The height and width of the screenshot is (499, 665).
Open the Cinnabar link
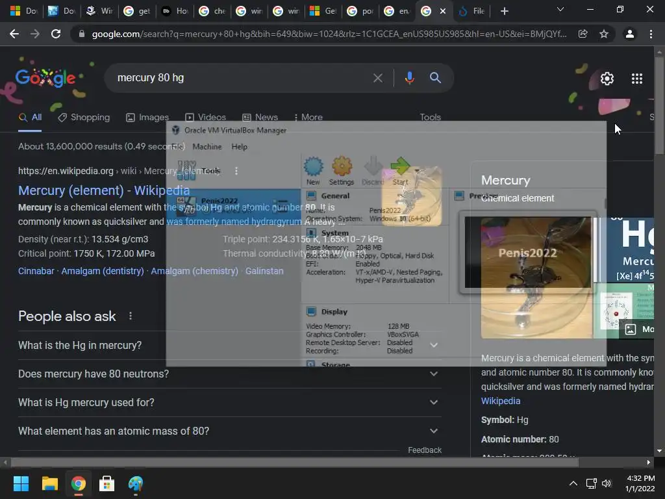pyautogui.click(x=36, y=271)
